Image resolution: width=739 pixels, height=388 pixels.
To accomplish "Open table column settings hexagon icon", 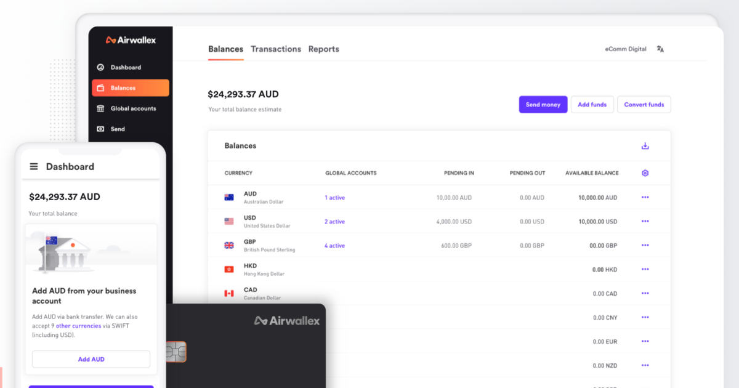I will [645, 173].
